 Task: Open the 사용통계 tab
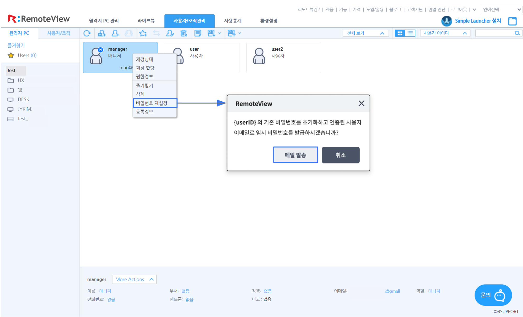tap(233, 21)
